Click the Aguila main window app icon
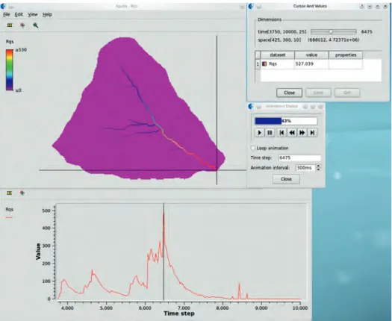392x321 pixels. (3, 6)
